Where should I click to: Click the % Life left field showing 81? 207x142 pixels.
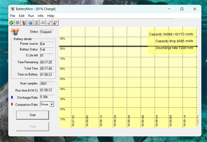click(x=47, y=56)
